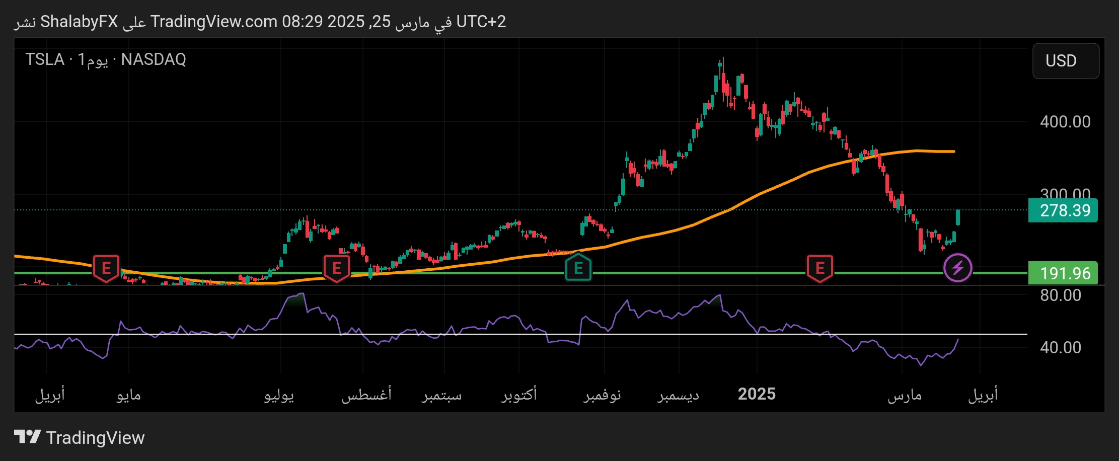
Task: Click the TSLA symbol label
Action: 45,59
